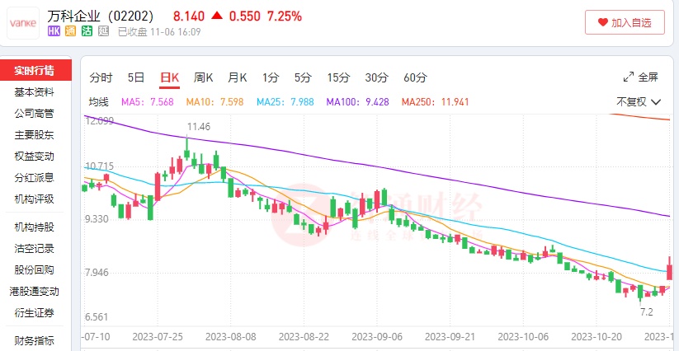Open 股份回购 sidebar item

35,270
